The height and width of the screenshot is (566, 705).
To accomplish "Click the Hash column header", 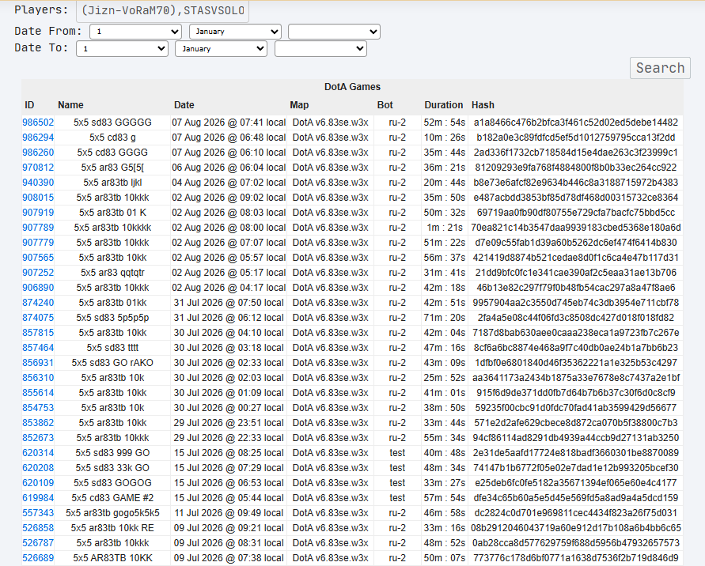I will [x=483, y=105].
